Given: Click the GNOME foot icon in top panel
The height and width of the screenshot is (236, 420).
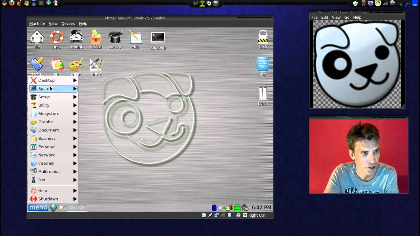Looking at the screenshot, I should pos(19,3).
